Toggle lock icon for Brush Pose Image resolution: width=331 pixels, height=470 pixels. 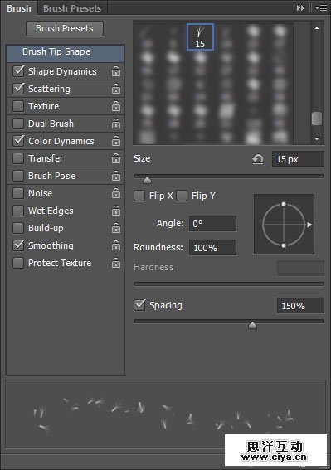click(x=116, y=176)
